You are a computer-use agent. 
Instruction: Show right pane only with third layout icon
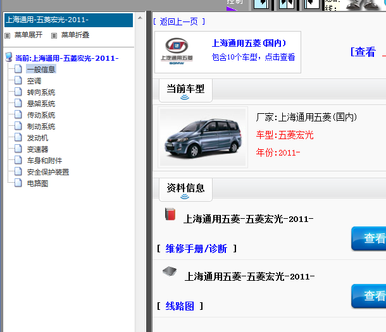[x=312, y=4]
